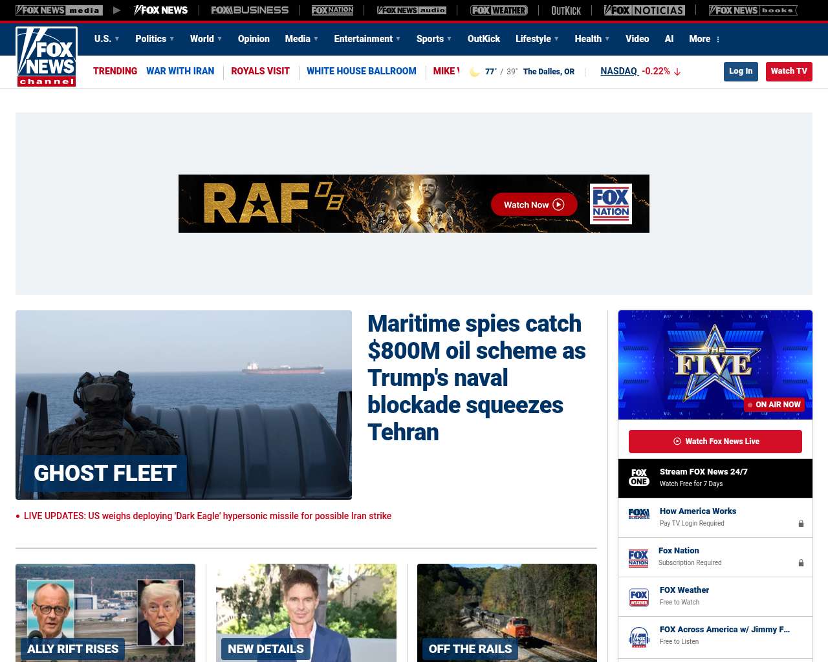Expand the U.S. navigation dropdown
The image size is (828, 662).
pos(107,39)
